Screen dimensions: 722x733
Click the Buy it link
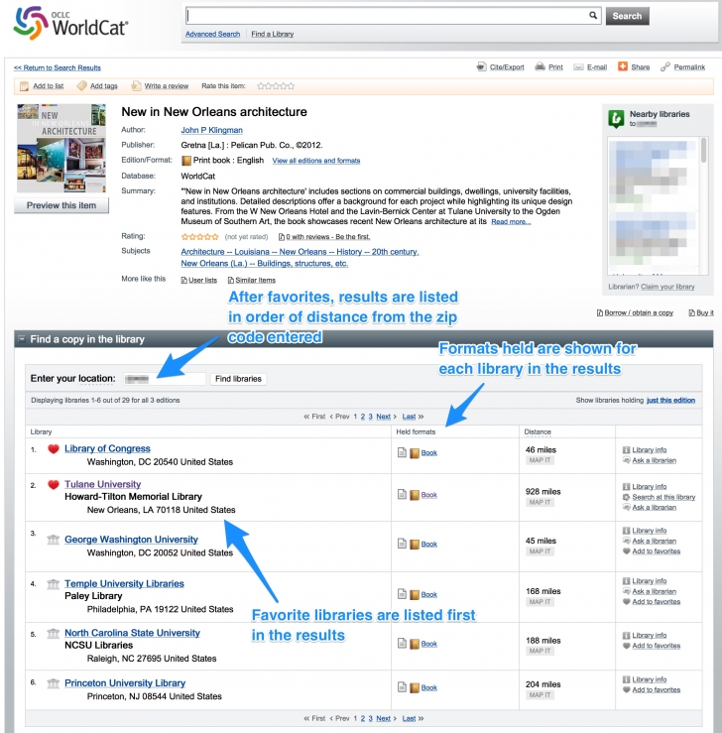[x=705, y=312]
